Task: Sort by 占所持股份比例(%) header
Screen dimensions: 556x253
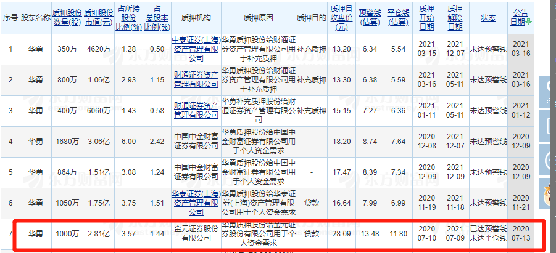Action: pos(129,18)
